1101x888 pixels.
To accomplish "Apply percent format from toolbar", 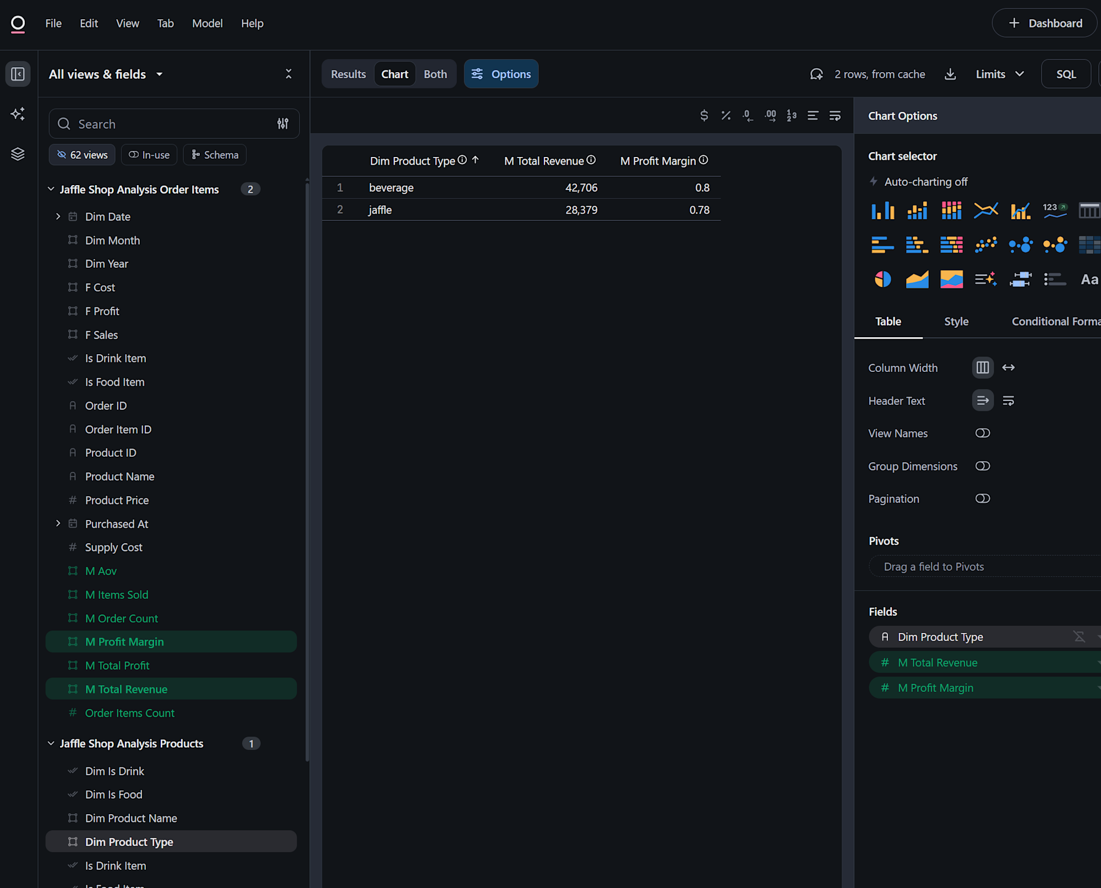I will [726, 116].
